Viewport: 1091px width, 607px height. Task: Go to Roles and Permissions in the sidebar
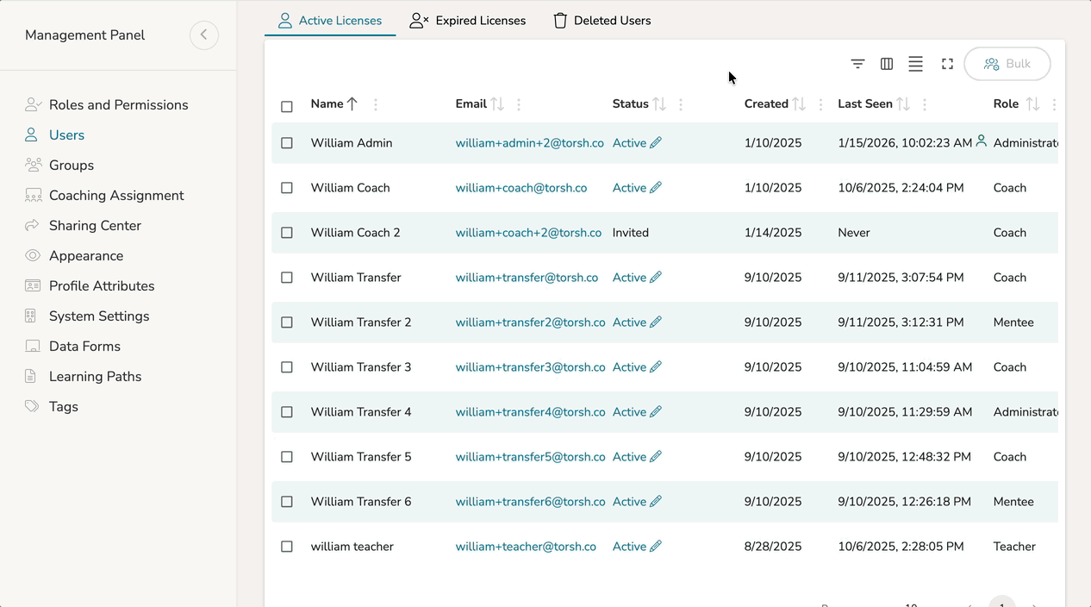point(118,105)
